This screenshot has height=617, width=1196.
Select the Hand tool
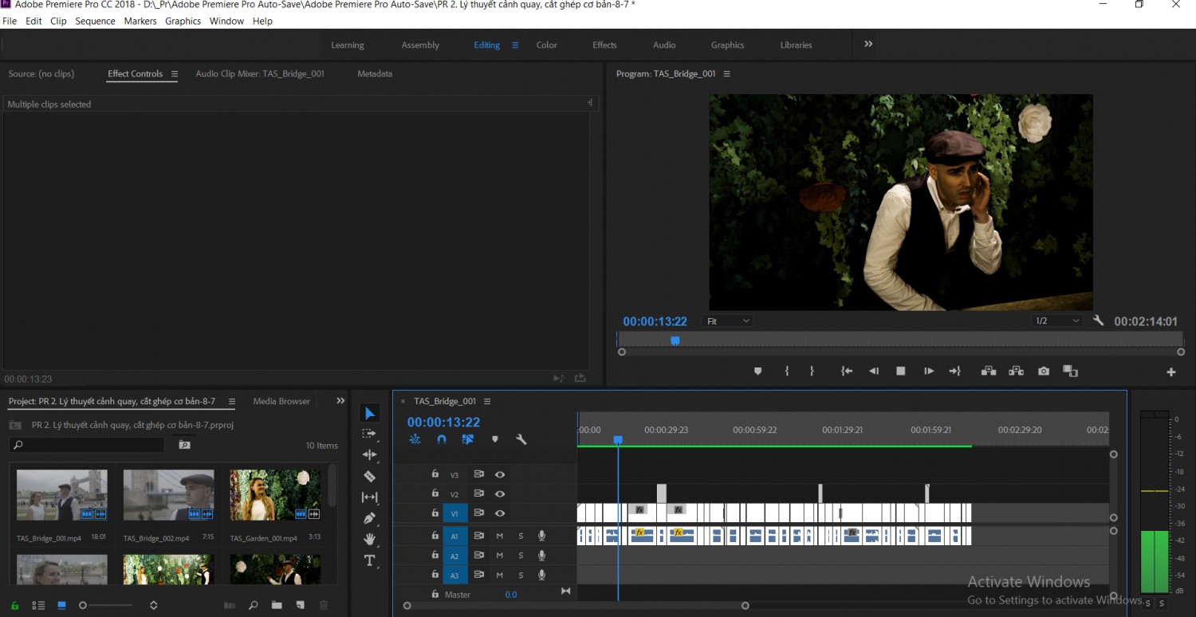pos(369,540)
